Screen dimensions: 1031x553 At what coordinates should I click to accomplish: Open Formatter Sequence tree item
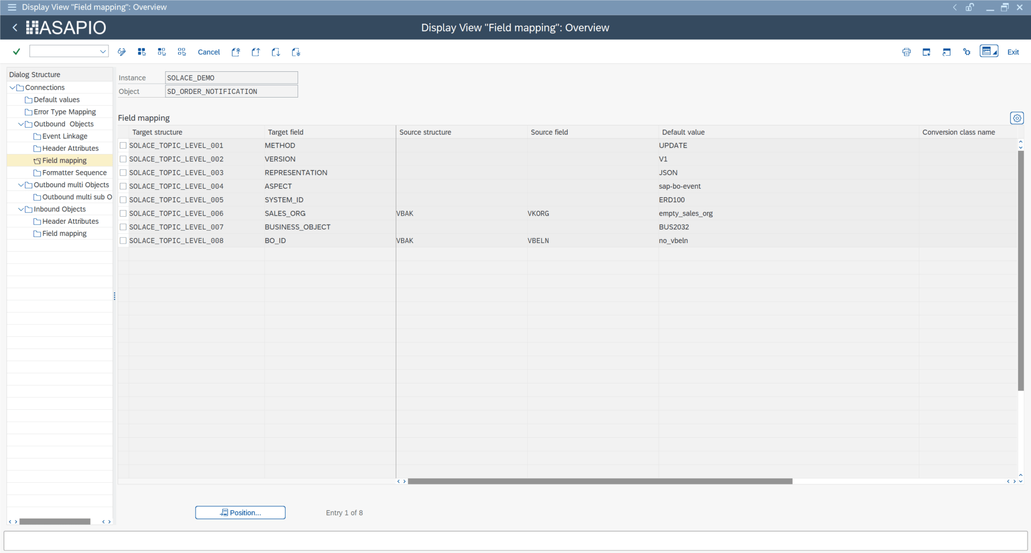pos(74,173)
